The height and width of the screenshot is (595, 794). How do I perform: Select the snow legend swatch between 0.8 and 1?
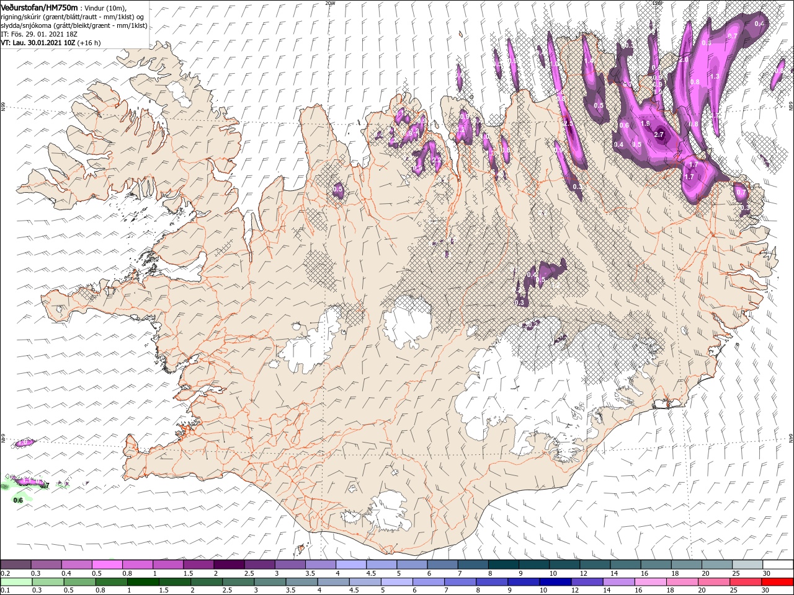pos(137,565)
